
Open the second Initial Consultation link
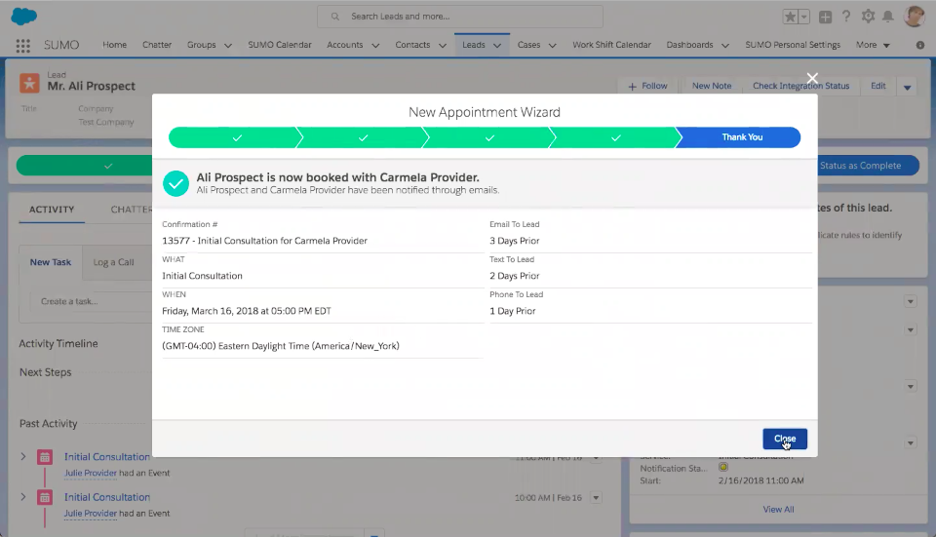coord(107,497)
